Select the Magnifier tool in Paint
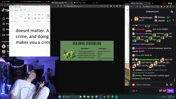176x99 pixels. click(x=43, y=18)
